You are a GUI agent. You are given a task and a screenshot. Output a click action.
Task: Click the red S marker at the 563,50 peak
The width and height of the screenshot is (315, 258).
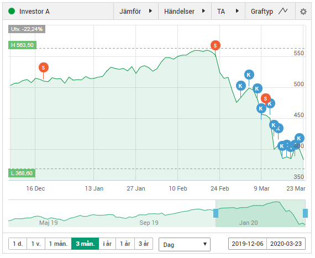click(216, 45)
